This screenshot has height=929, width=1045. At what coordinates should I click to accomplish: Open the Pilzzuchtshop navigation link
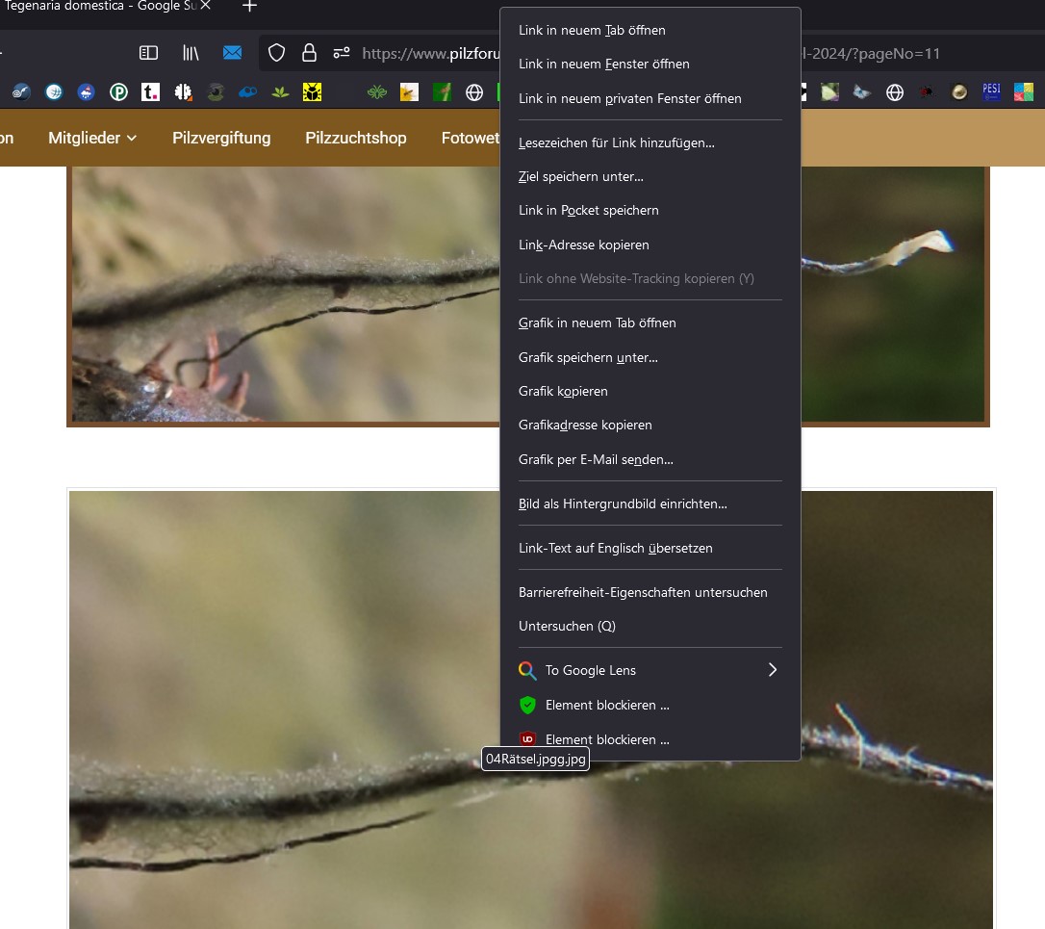click(x=356, y=138)
